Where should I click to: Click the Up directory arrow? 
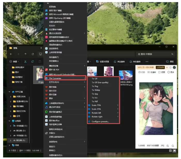25,54
